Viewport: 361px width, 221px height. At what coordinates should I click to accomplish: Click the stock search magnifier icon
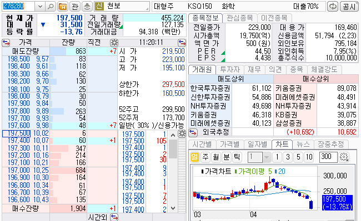[x=51, y=7]
